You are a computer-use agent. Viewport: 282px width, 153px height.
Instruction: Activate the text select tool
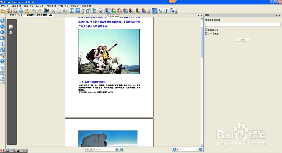pyautogui.click(x=155, y=11)
